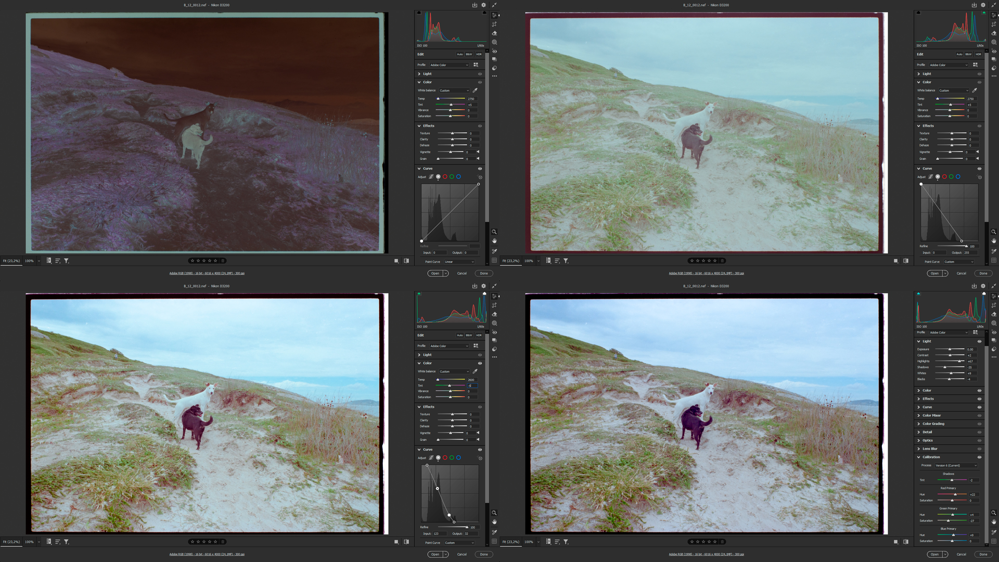Select the Hand tool in the negative-image window
The width and height of the screenshot is (999, 562).
tap(494, 241)
